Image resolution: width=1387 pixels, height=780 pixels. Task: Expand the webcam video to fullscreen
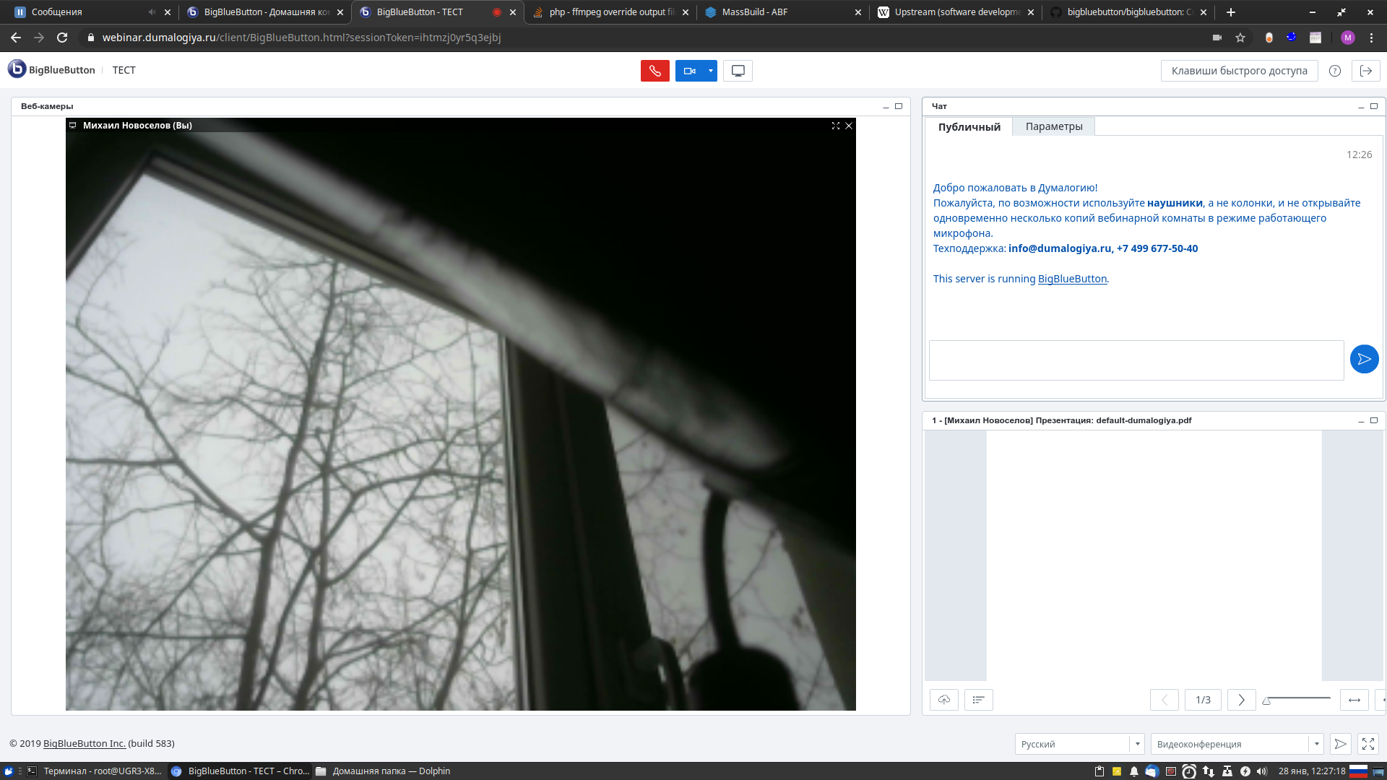coord(836,125)
